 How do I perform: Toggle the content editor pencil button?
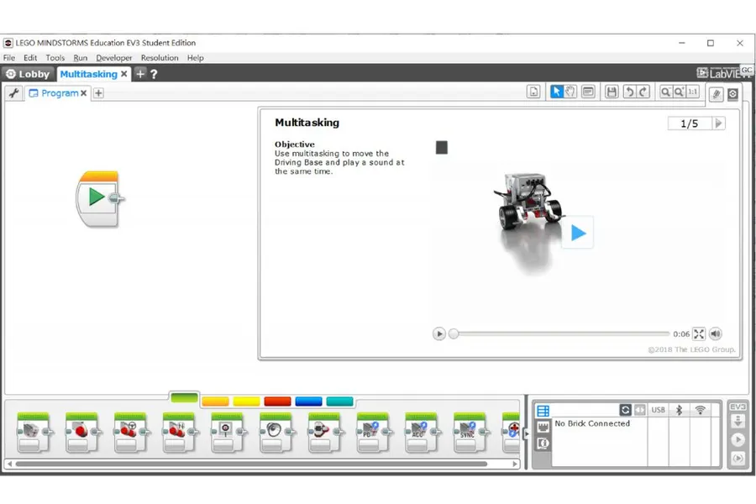pyautogui.click(x=716, y=94)
